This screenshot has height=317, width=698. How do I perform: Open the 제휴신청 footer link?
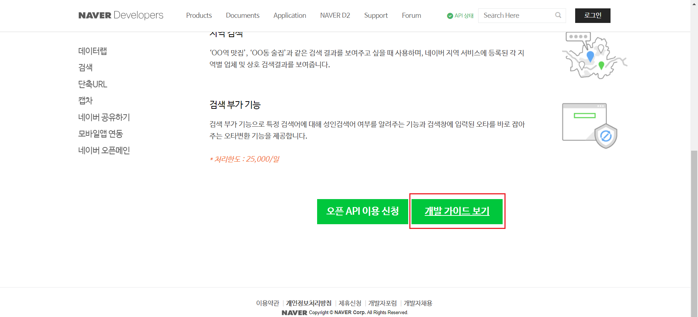click(350, 303)
